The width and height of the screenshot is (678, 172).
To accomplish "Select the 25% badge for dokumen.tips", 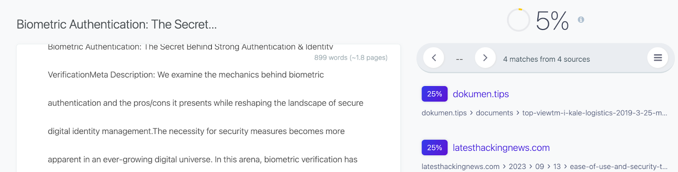I will tap(434, 94).
